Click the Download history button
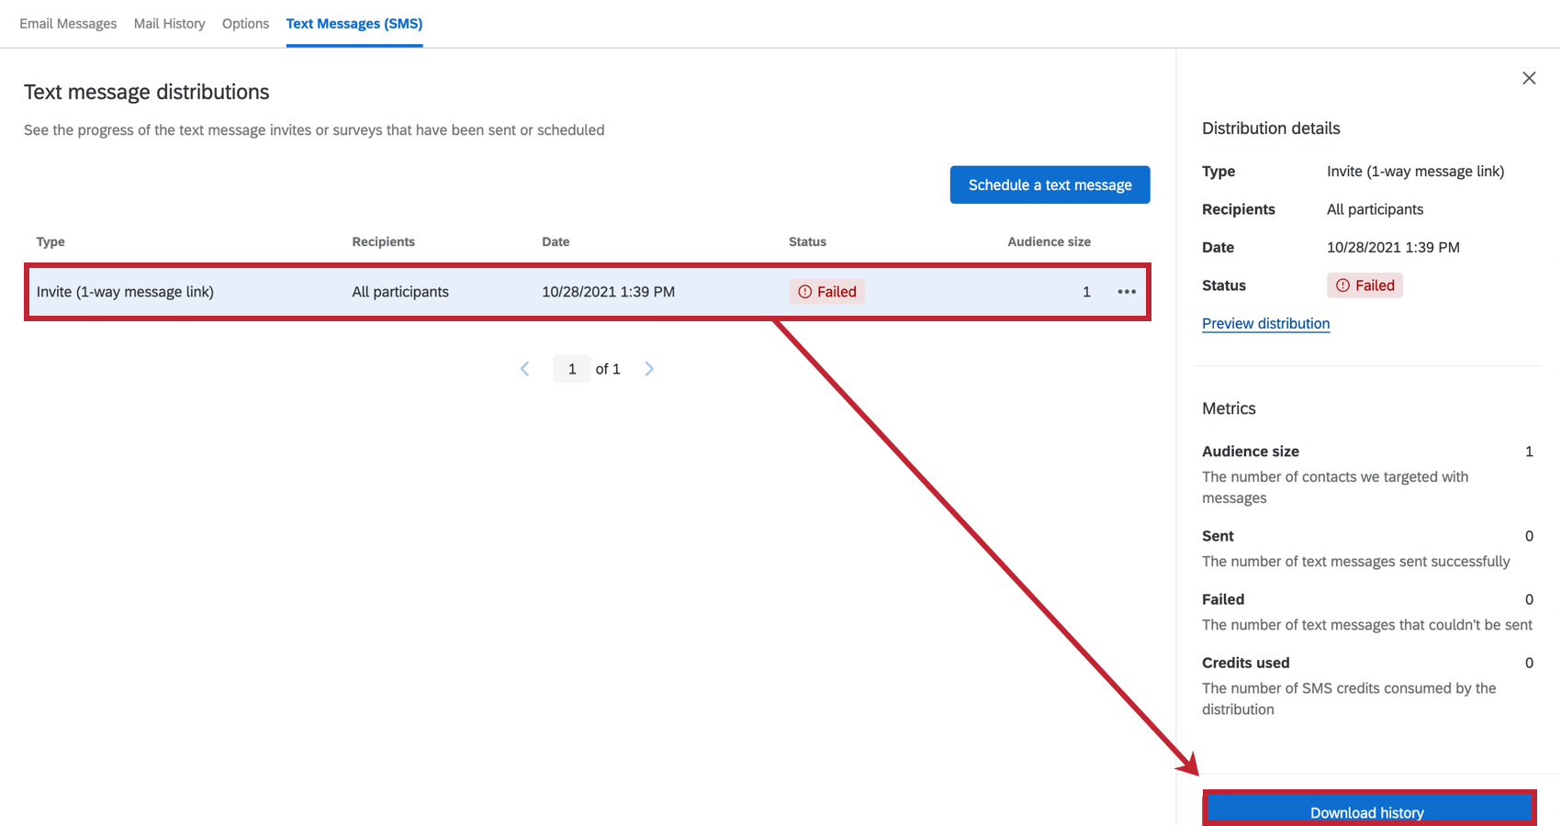The height and width of the screenshot is (826, 1561). pyautogui.click(x=1367, y=811)
